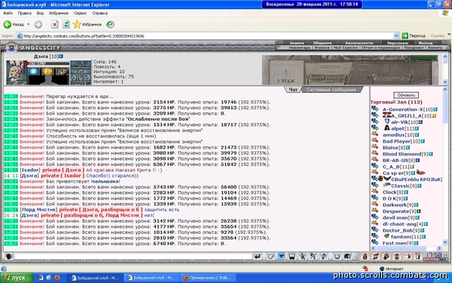
Task: Open Инвентарь submenu link
Action: tap(300, 48)
